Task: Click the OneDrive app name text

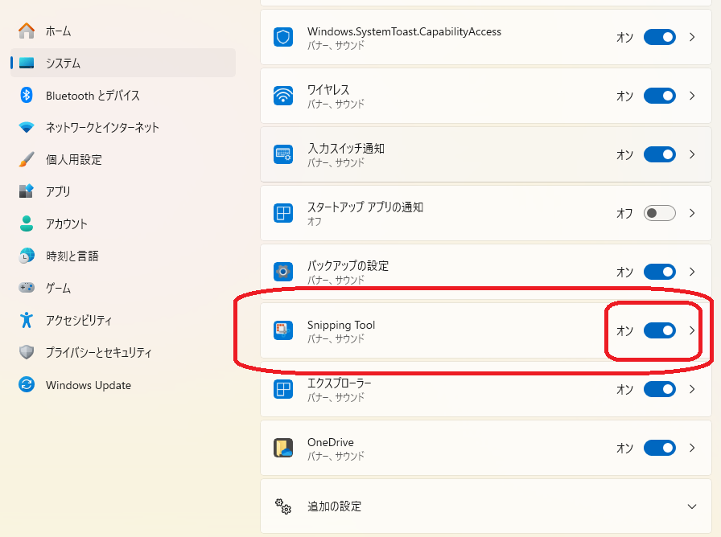Action: tap(330, 442)
